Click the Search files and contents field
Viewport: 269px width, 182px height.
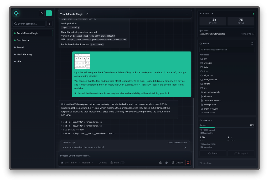(x=227, y=49)
